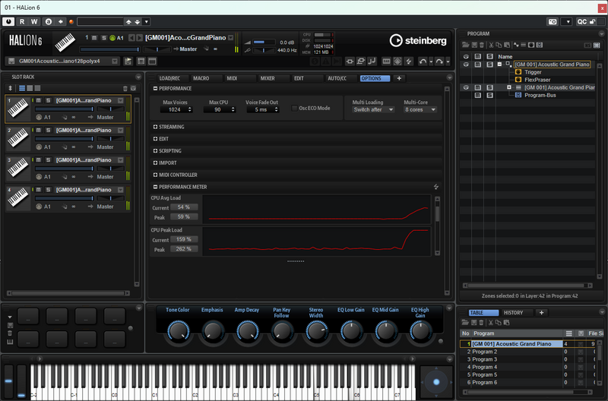
Task: Enable the Osc ECO Mode checkbox
Action: tap(294, 108)
